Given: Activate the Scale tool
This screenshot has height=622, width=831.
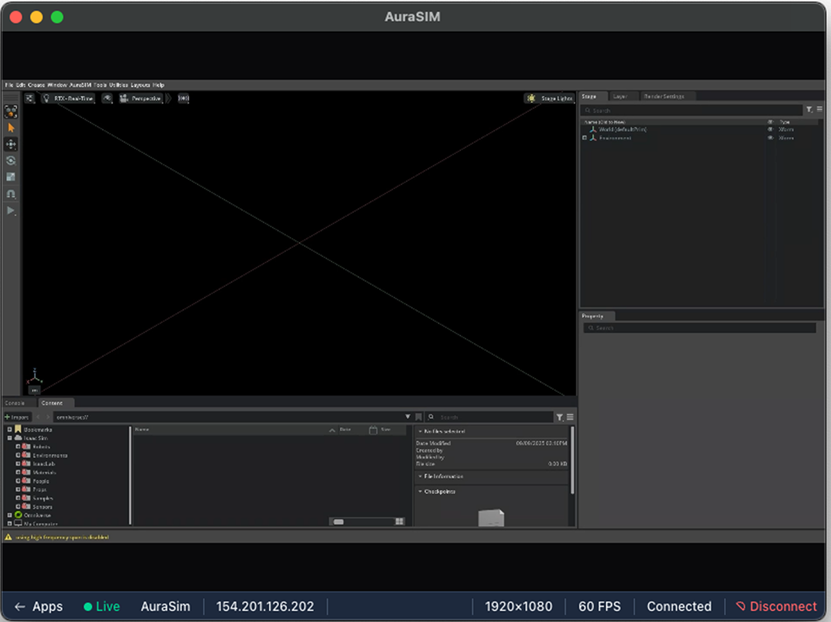Looking at the screenshot, I should tap(11, 177).
